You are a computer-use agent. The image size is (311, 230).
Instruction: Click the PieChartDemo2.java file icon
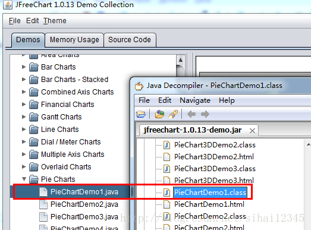(43, 204)
